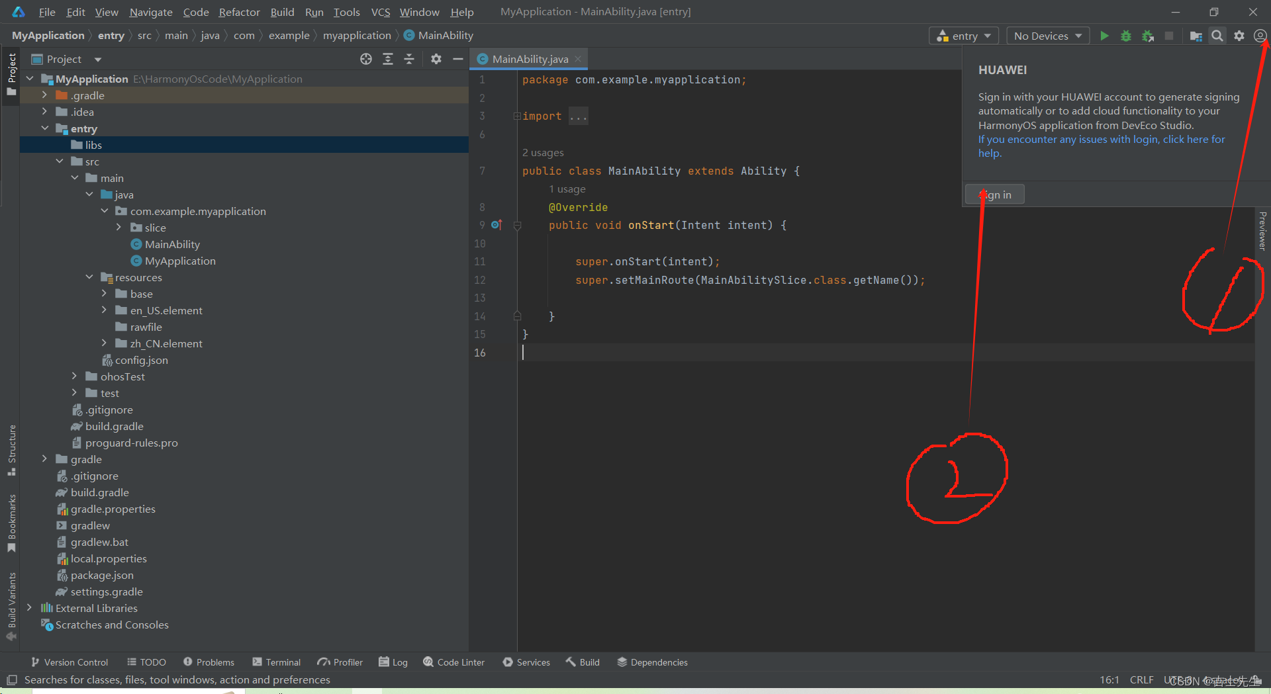
Task: Open Project Structure icon in toolbar
Action: [x=1196, y=36]
